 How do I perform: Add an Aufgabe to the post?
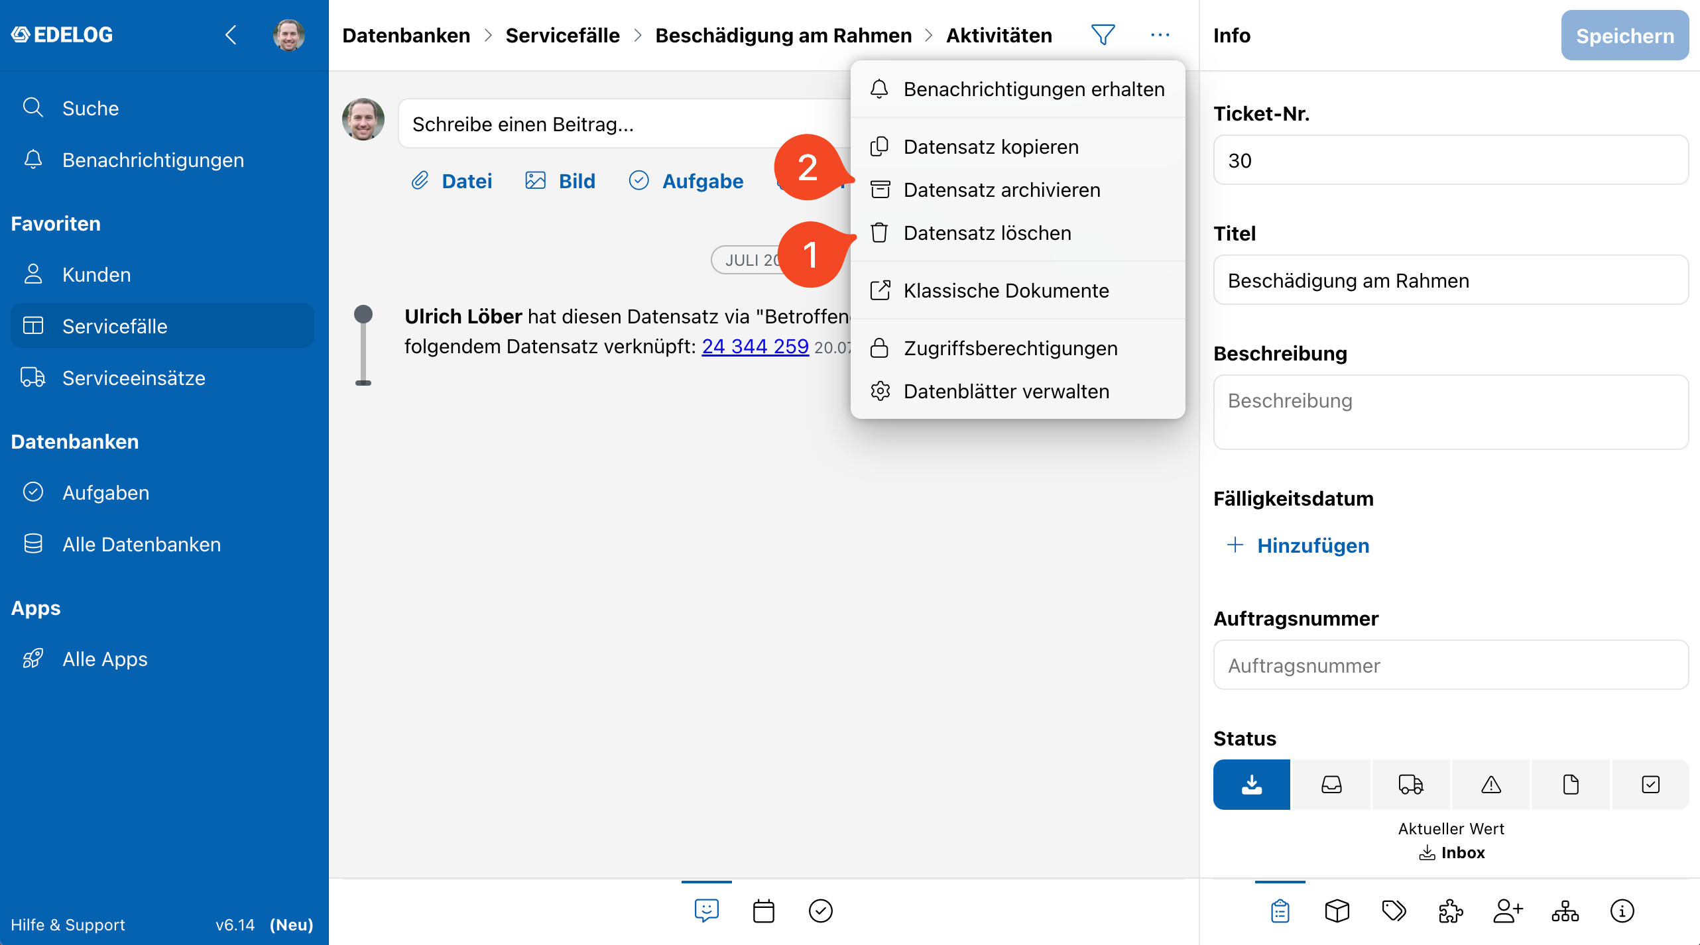pos(686,181)
